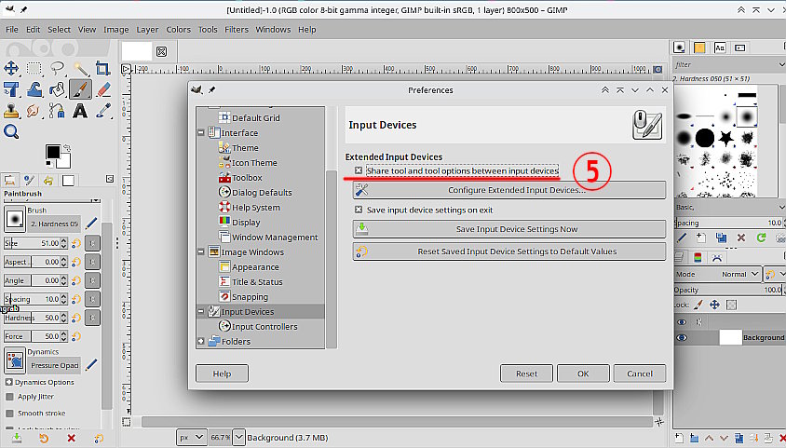
Task: Toggle Share tool options between input devices
Action: click(359, 170)
